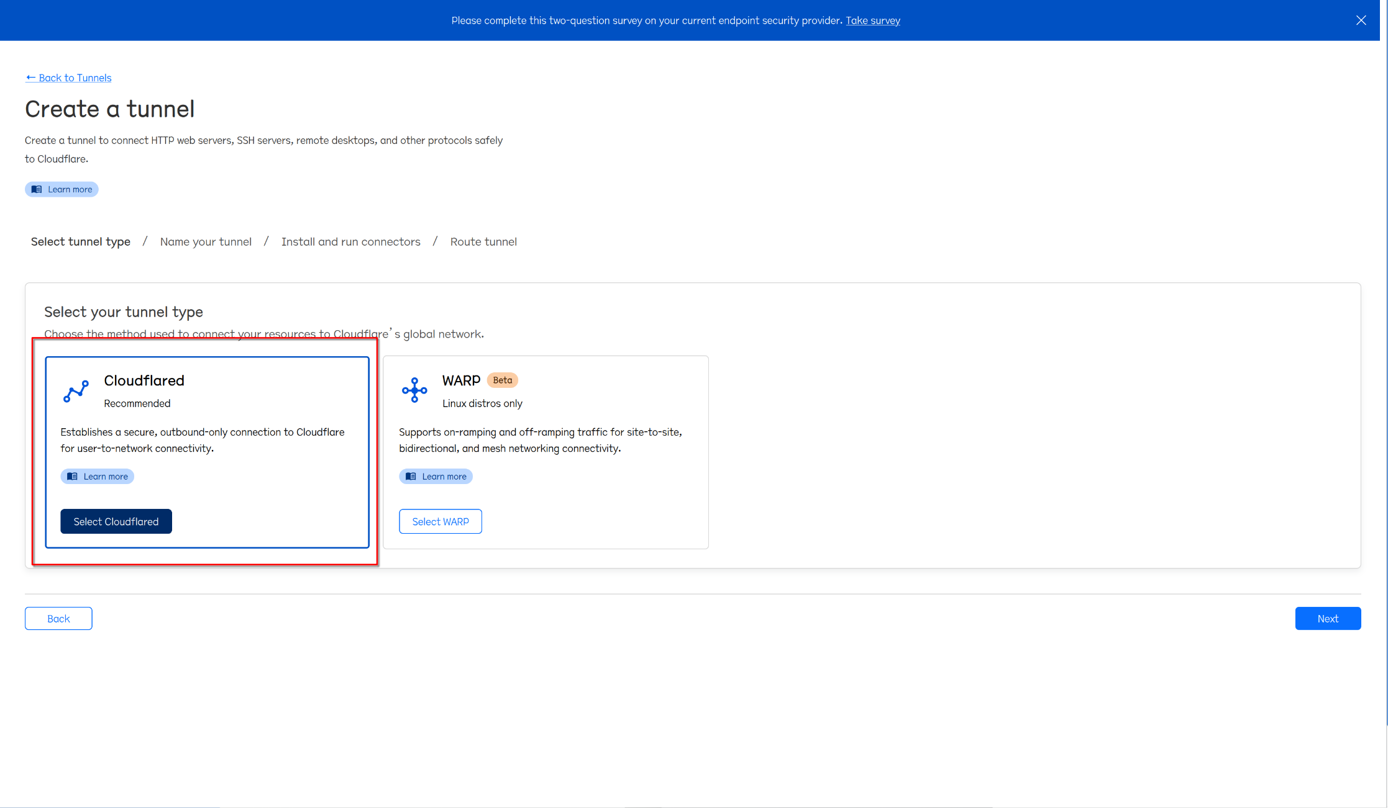Viewport: 1388px width, 808px height.
Task: Open Learn more in the WARP card
Action: click(436, 477)
